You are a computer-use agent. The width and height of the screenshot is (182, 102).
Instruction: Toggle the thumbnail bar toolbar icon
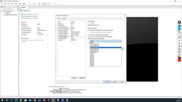point(46,4)
